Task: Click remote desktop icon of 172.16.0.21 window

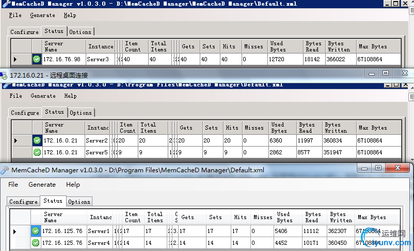Action: tap(4, 76)
